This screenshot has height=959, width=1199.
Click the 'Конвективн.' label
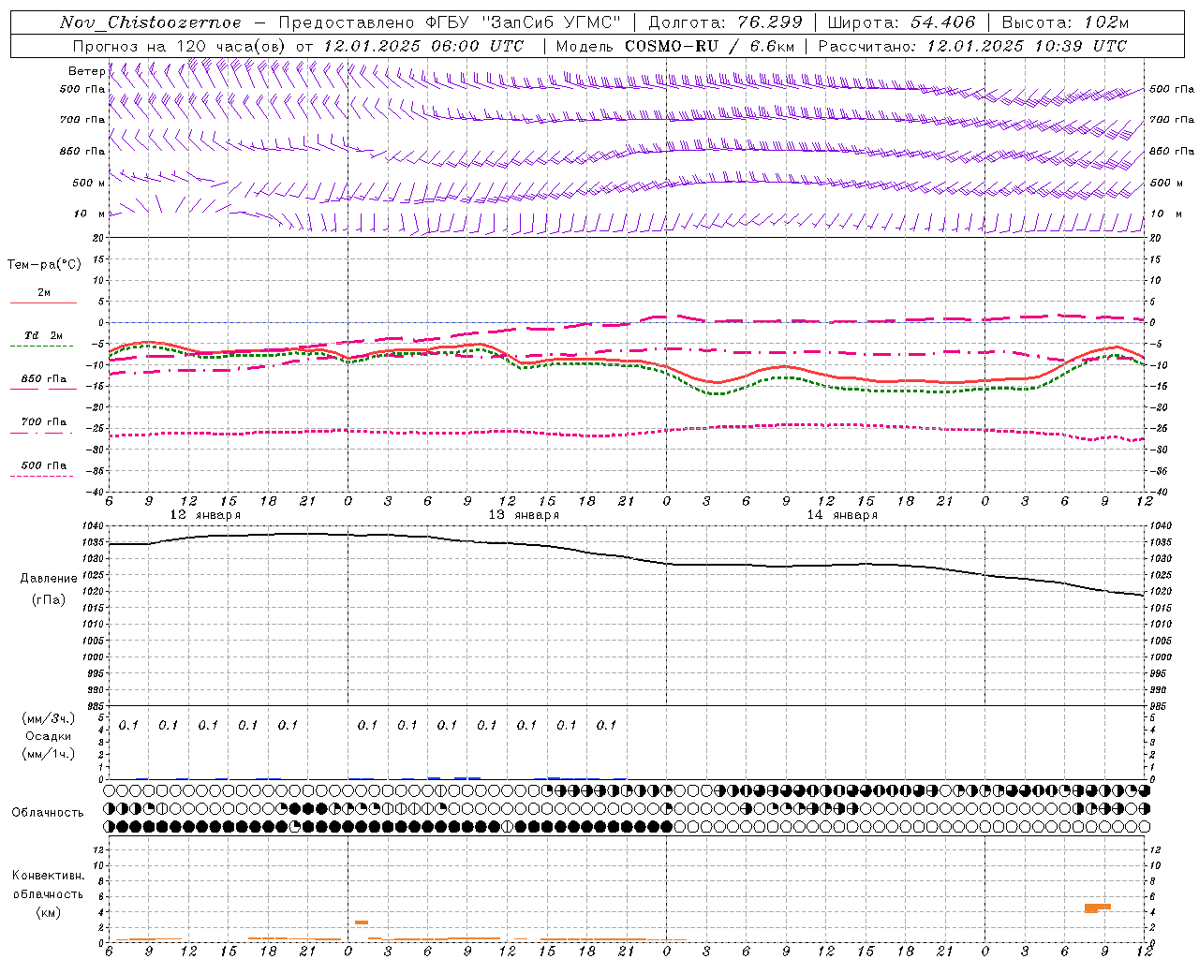pyautogui.click(x=49, y=876)
